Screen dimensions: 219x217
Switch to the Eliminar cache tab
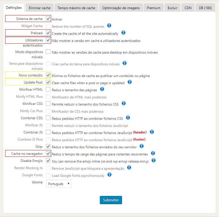click(40, 8)
